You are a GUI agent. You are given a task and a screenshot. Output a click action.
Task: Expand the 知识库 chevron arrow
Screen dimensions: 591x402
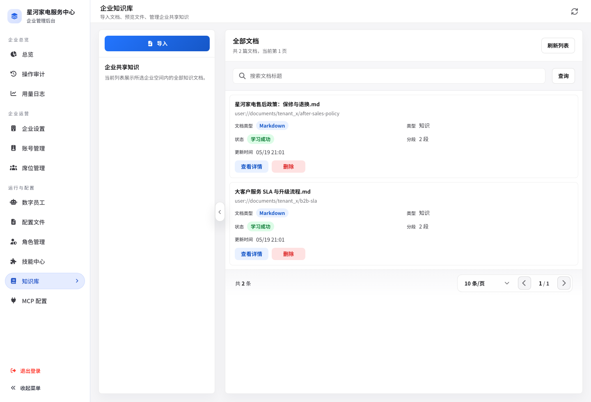(x=77, y=281)
